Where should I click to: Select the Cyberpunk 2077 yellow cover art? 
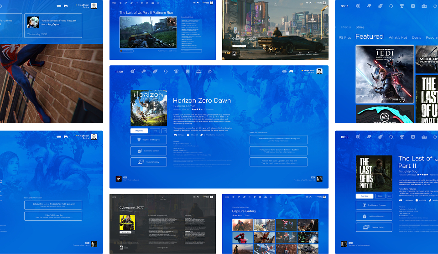[127, 223]
